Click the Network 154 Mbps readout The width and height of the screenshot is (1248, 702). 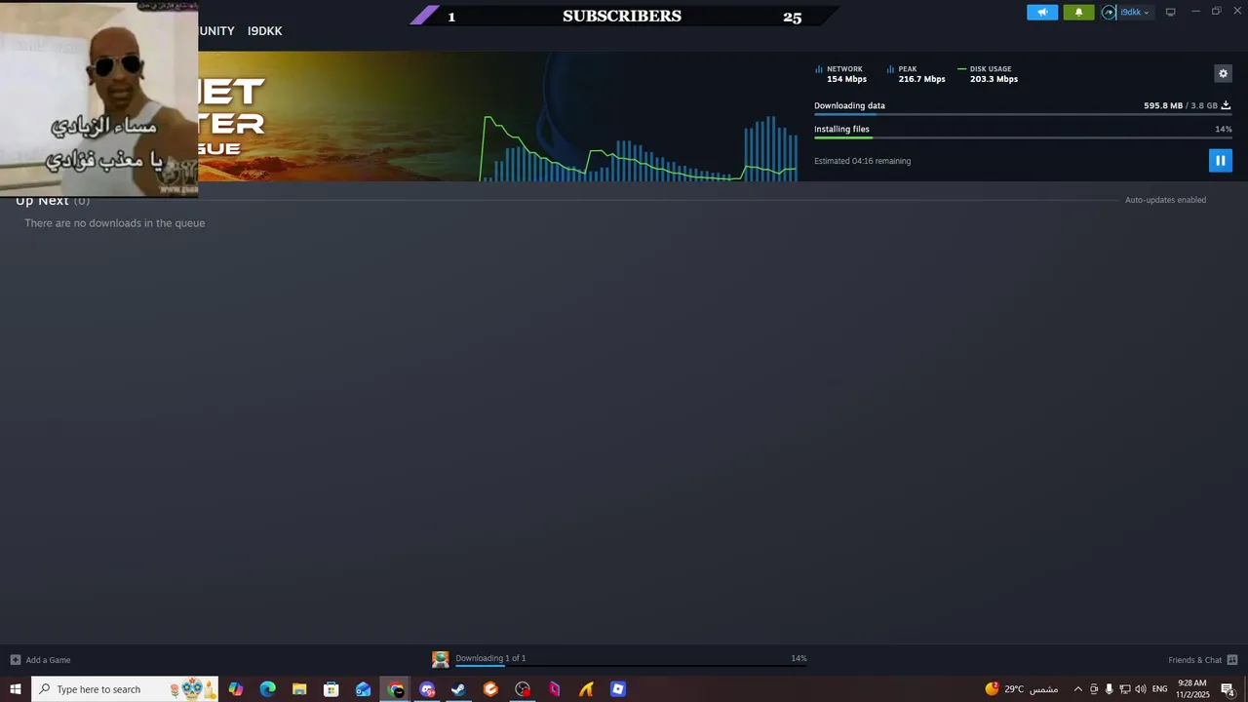841,74
